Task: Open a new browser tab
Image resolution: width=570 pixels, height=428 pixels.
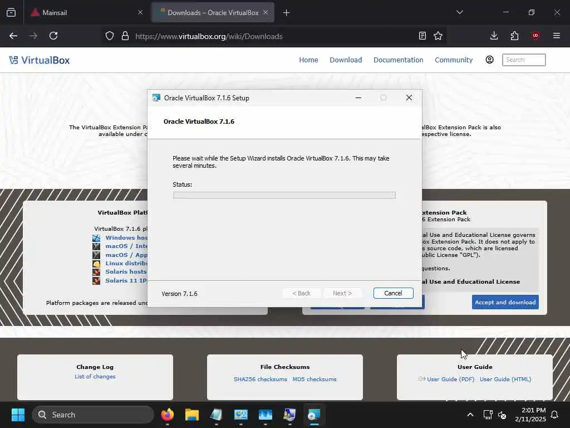Action: (286, 13)
